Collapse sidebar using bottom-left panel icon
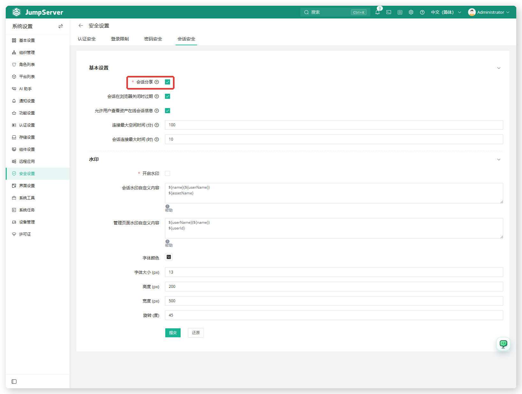522x394 pixels. (14, 382)
